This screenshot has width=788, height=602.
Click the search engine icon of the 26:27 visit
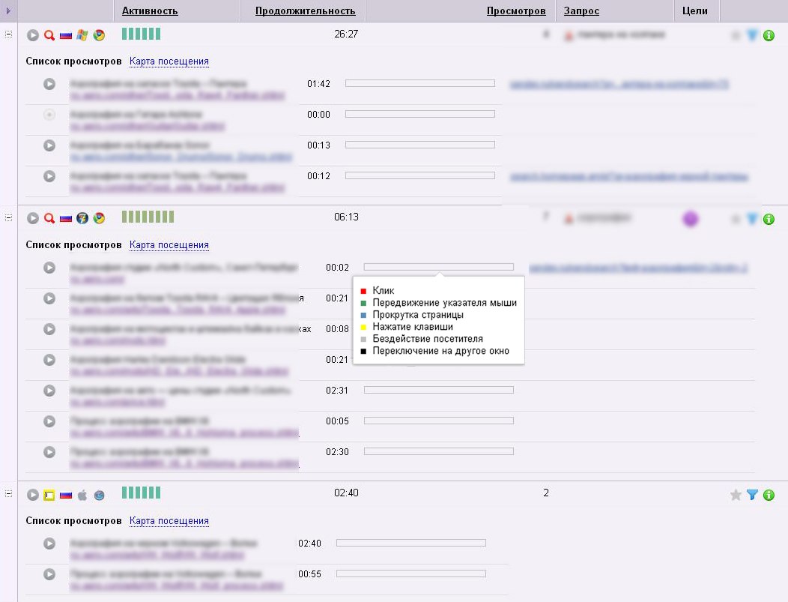(49, 35)
